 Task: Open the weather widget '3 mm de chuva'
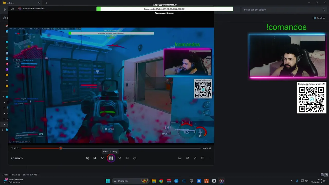tap(13, 181)
